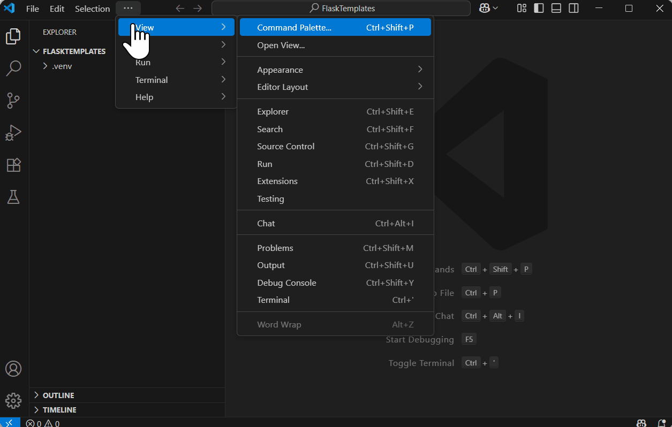The width and height of the screenshot is (672, 427).
Task: Select Terminal item with Ctrl+' shortcut
Action: (x=335, y=300)
